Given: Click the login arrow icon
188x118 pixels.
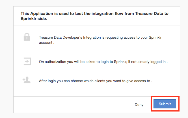Looking at the screenshot, I should coord(27,61).
